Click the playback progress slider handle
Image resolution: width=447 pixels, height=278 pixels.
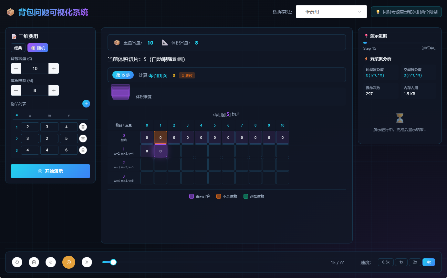[113, 262]
